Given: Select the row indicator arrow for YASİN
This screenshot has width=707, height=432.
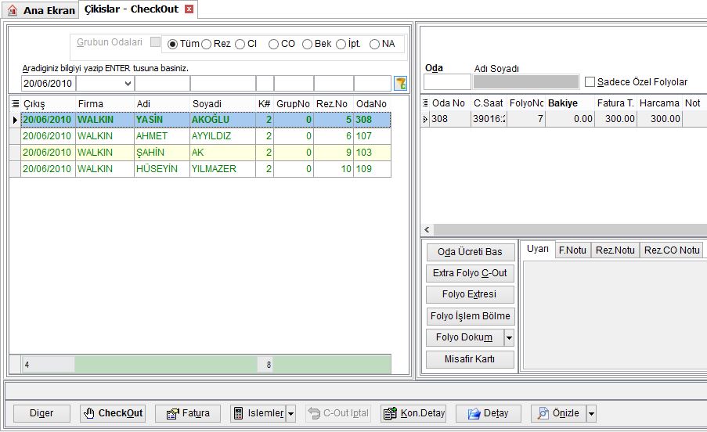Looking at the screenshot, I should (x=15, y=120).
